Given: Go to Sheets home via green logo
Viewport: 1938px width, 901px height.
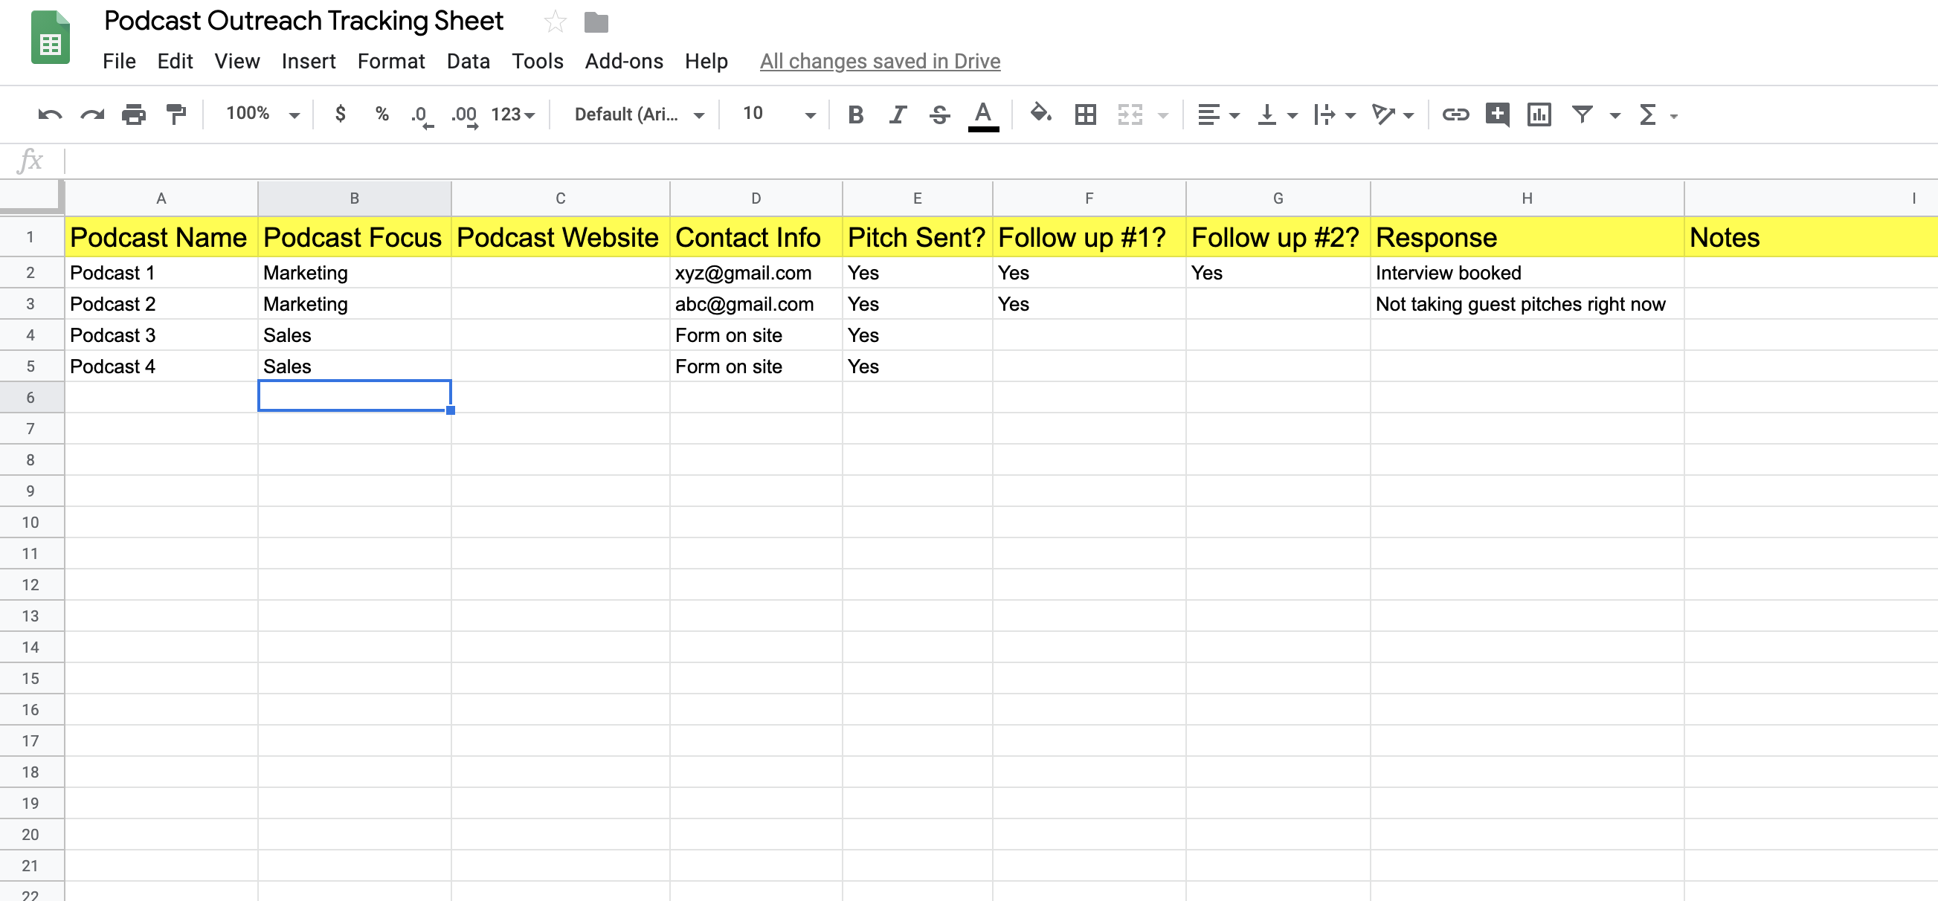Looking at the screenshot, I should pyautogui.click(x=51, y=38).
